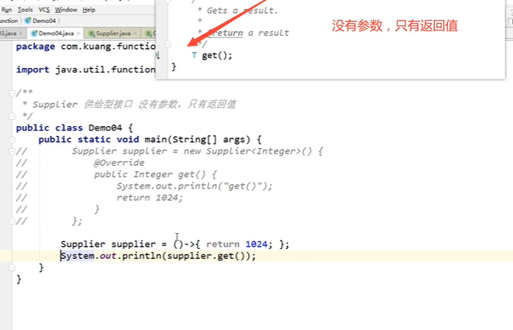The width and height of the screenshot is (513, 330).
Task: Click the package keyword in the first line
Action: click(x=35, y=47)
